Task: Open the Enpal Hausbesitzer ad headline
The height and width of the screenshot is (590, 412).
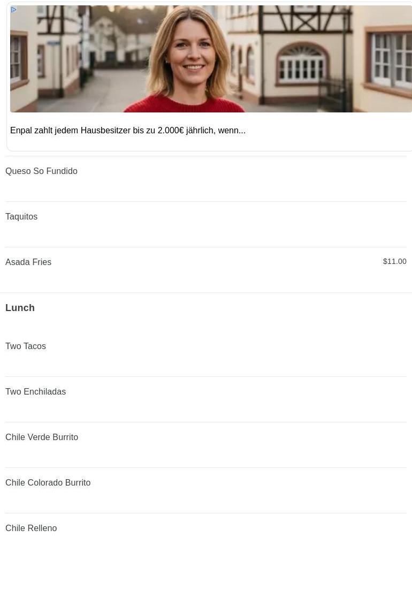Action: [128, 131]
